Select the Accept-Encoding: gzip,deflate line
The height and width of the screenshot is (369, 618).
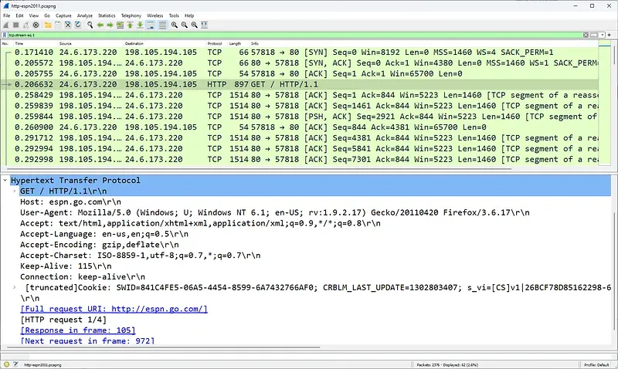coord(100,245)
